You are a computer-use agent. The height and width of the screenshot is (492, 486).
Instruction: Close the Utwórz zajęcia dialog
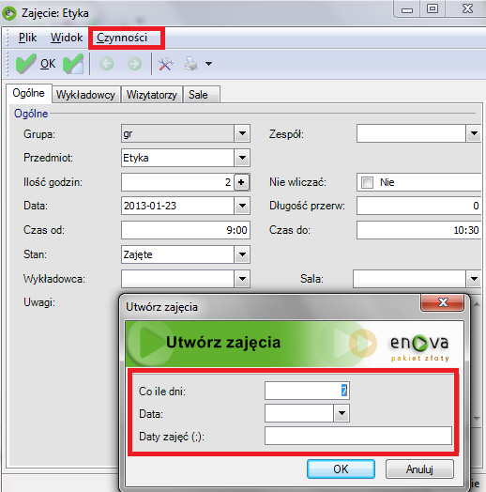(x=443, y=302)
